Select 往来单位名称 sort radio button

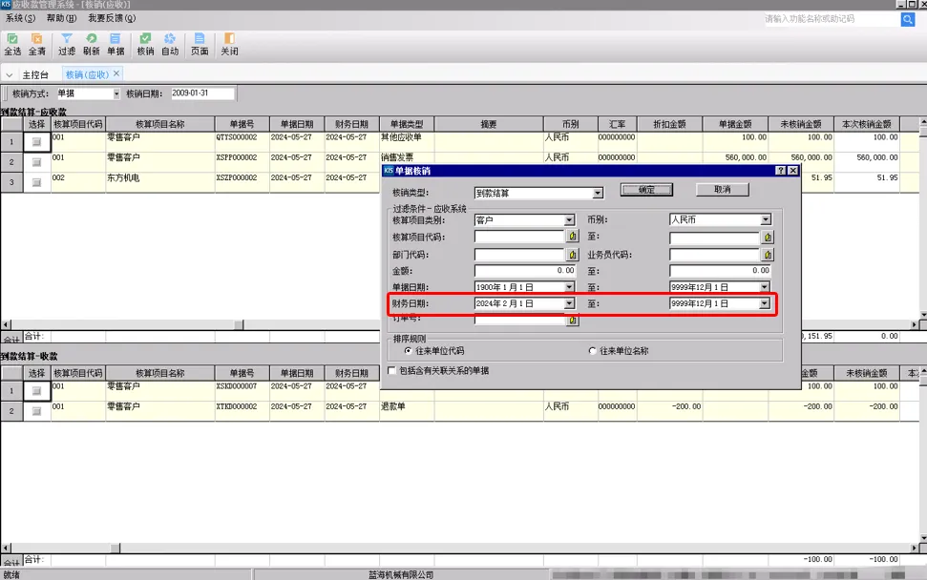click(x=592, y=351)
